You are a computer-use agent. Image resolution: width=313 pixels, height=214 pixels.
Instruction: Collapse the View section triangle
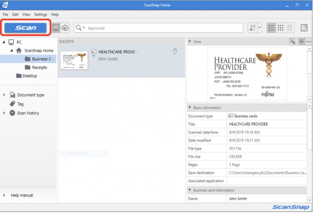(190, 41)
